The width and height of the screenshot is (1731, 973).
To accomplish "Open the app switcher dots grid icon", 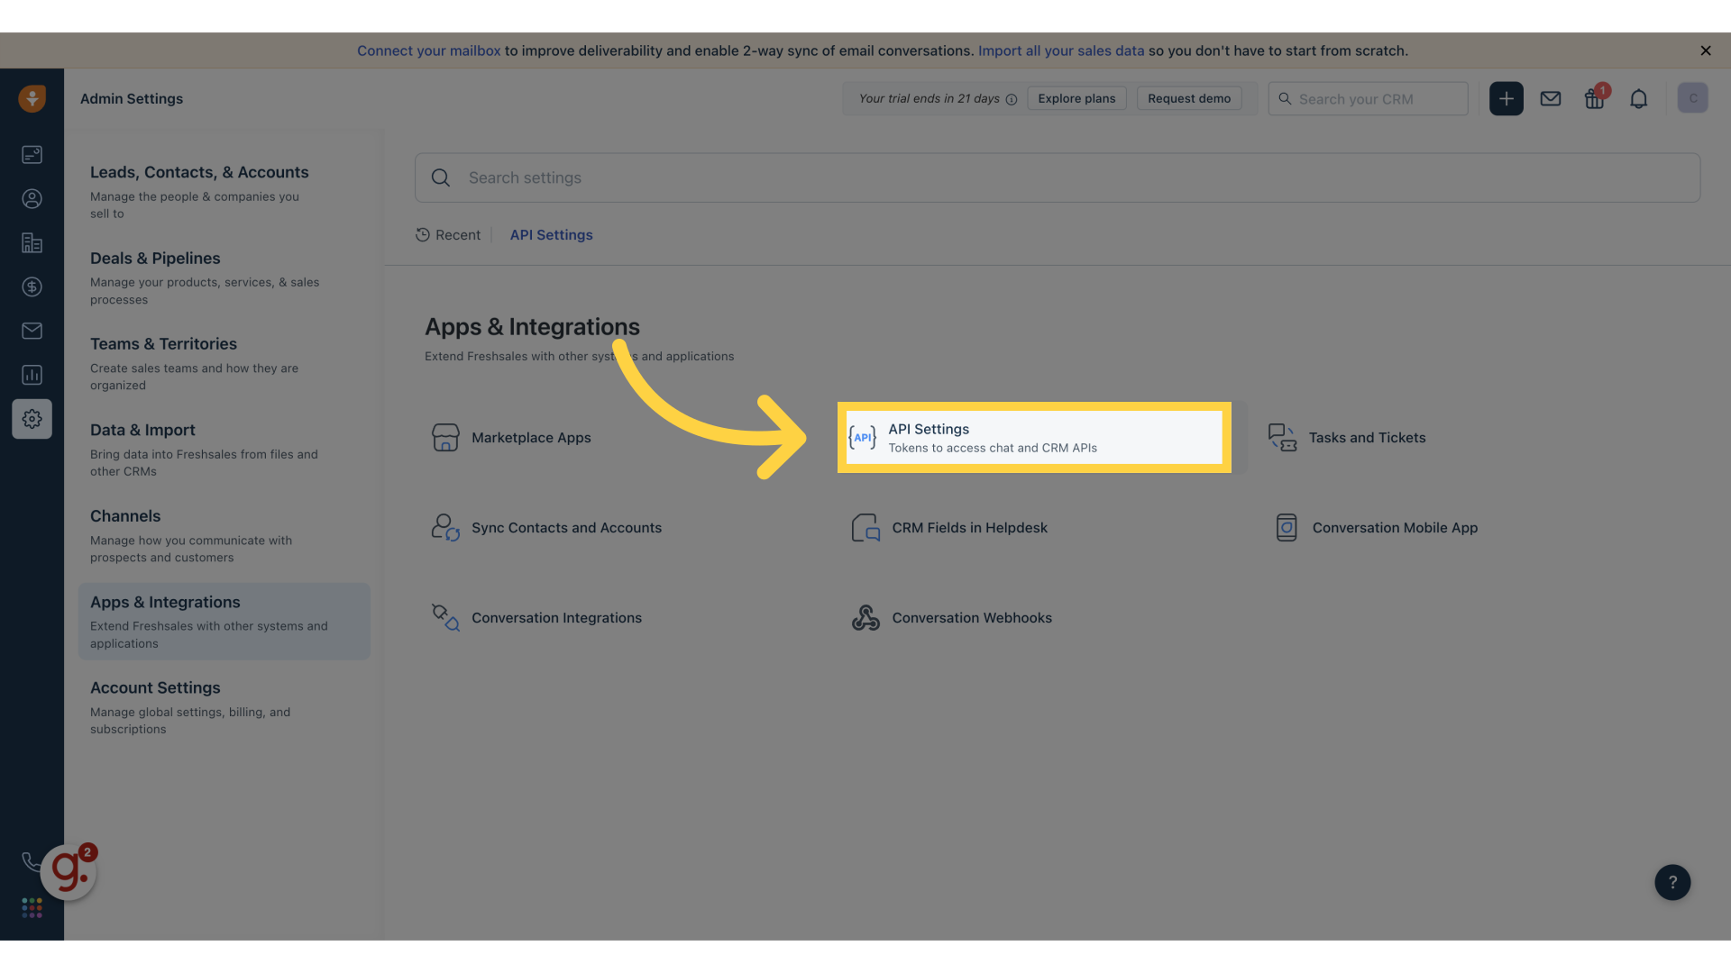I will tap(32, 908).
